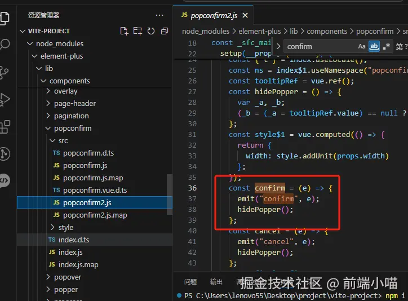The height and width of the screenshot is (301, 408).
Task: Click tooltipRef declaration on line 26
Action: tap(276, 81)
